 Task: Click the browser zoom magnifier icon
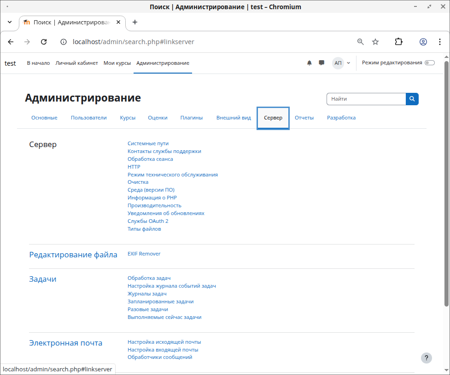click(361, 42)
